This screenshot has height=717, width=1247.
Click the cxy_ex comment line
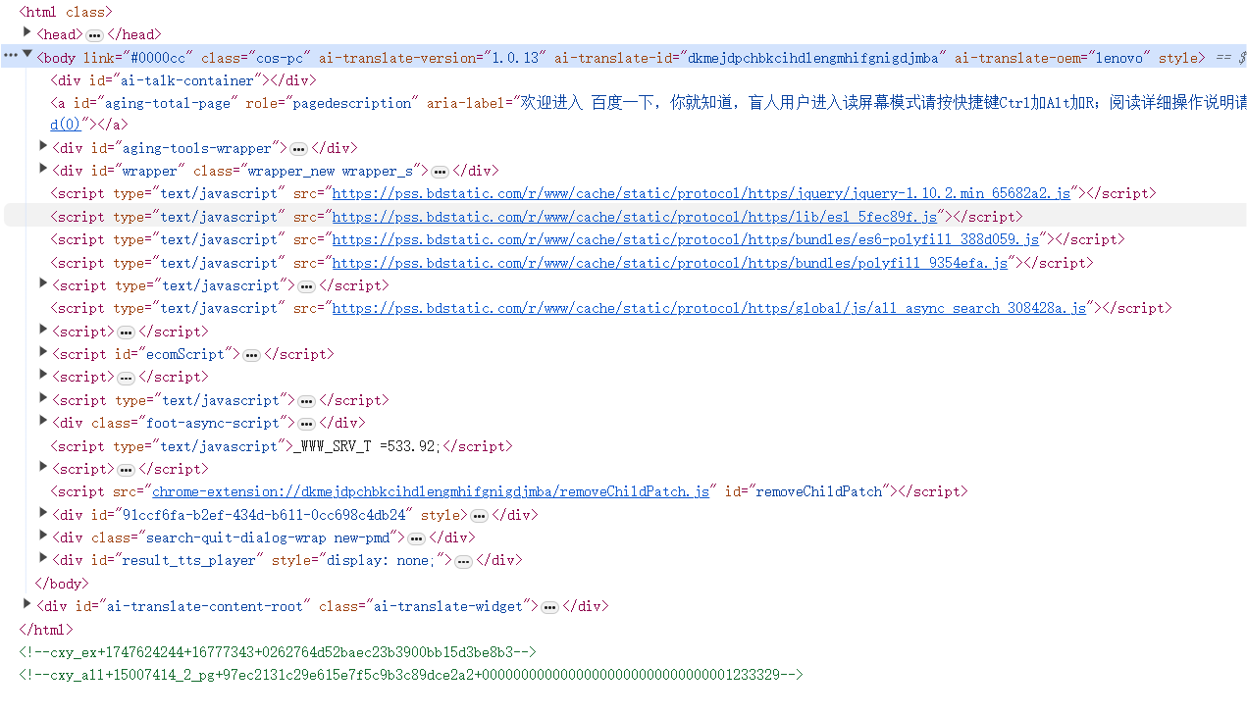coord(278,652)
